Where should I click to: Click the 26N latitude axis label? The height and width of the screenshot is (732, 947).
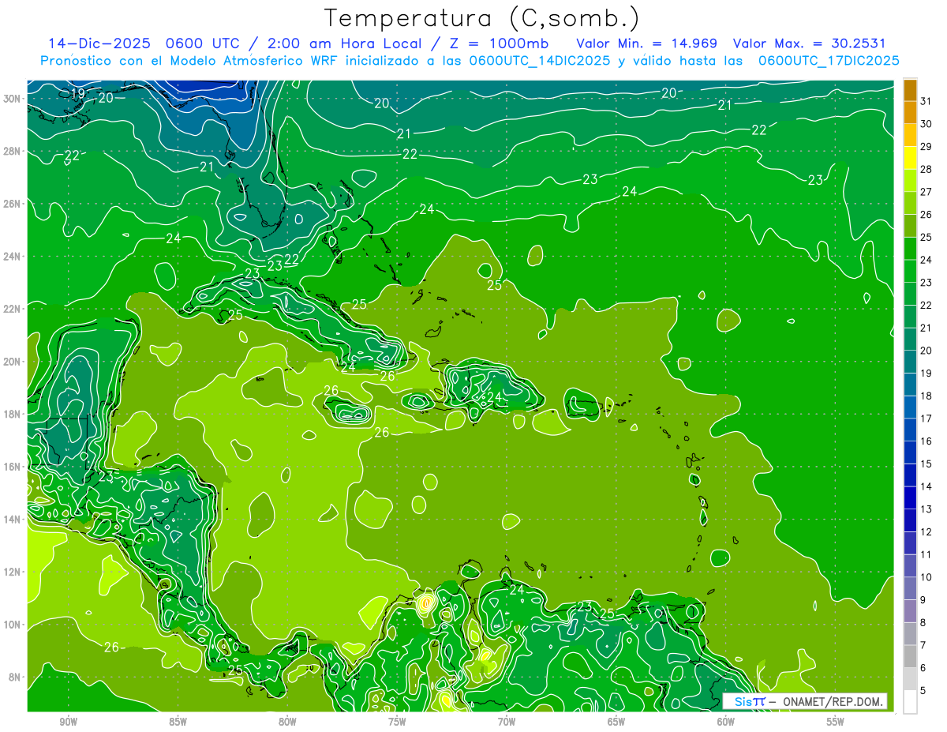pos(13,204)
